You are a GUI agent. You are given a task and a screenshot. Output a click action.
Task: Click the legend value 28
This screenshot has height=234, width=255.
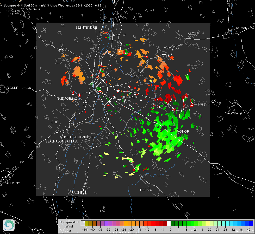click(225, 230)
